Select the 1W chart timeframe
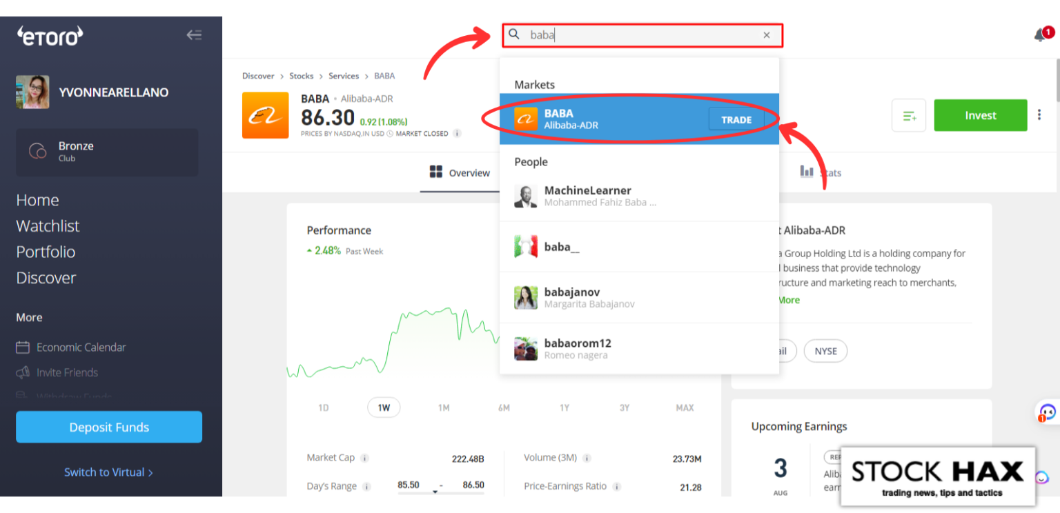The height and width of the screenshot is (513, 1060). pyautogui.click(x=384, y=408)
